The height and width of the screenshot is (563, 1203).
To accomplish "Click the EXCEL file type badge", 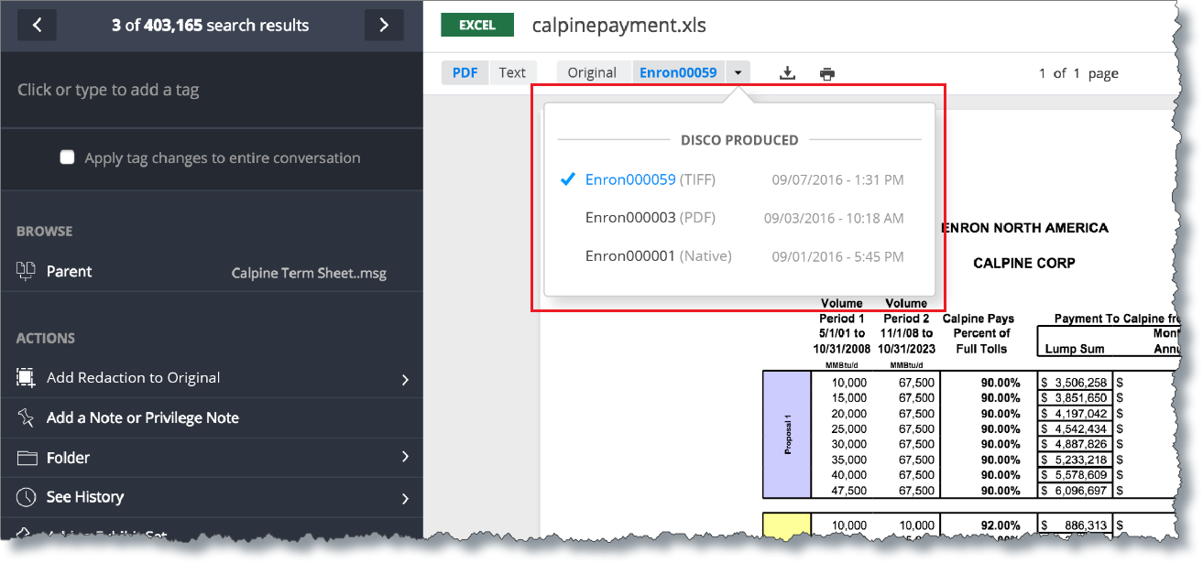I will pos(477,25).
